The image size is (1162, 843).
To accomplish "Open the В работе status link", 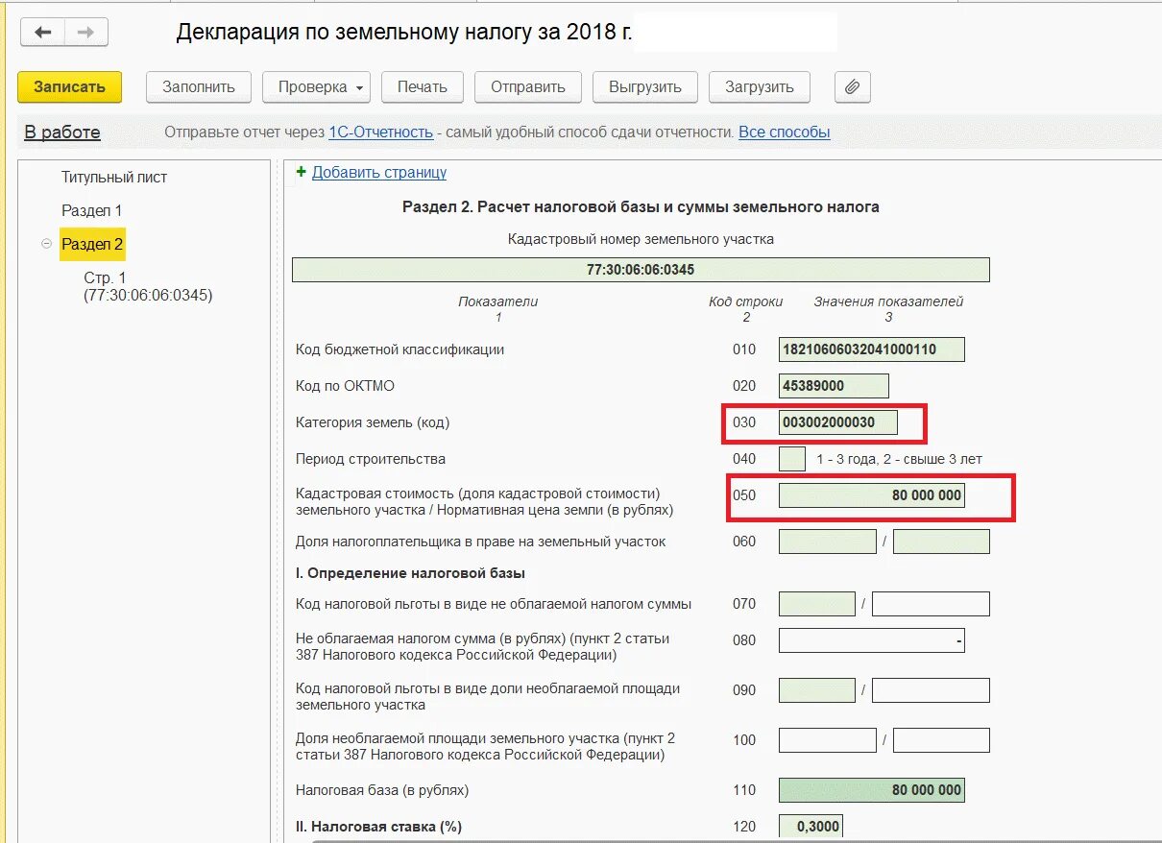I will tap(62, 132).
